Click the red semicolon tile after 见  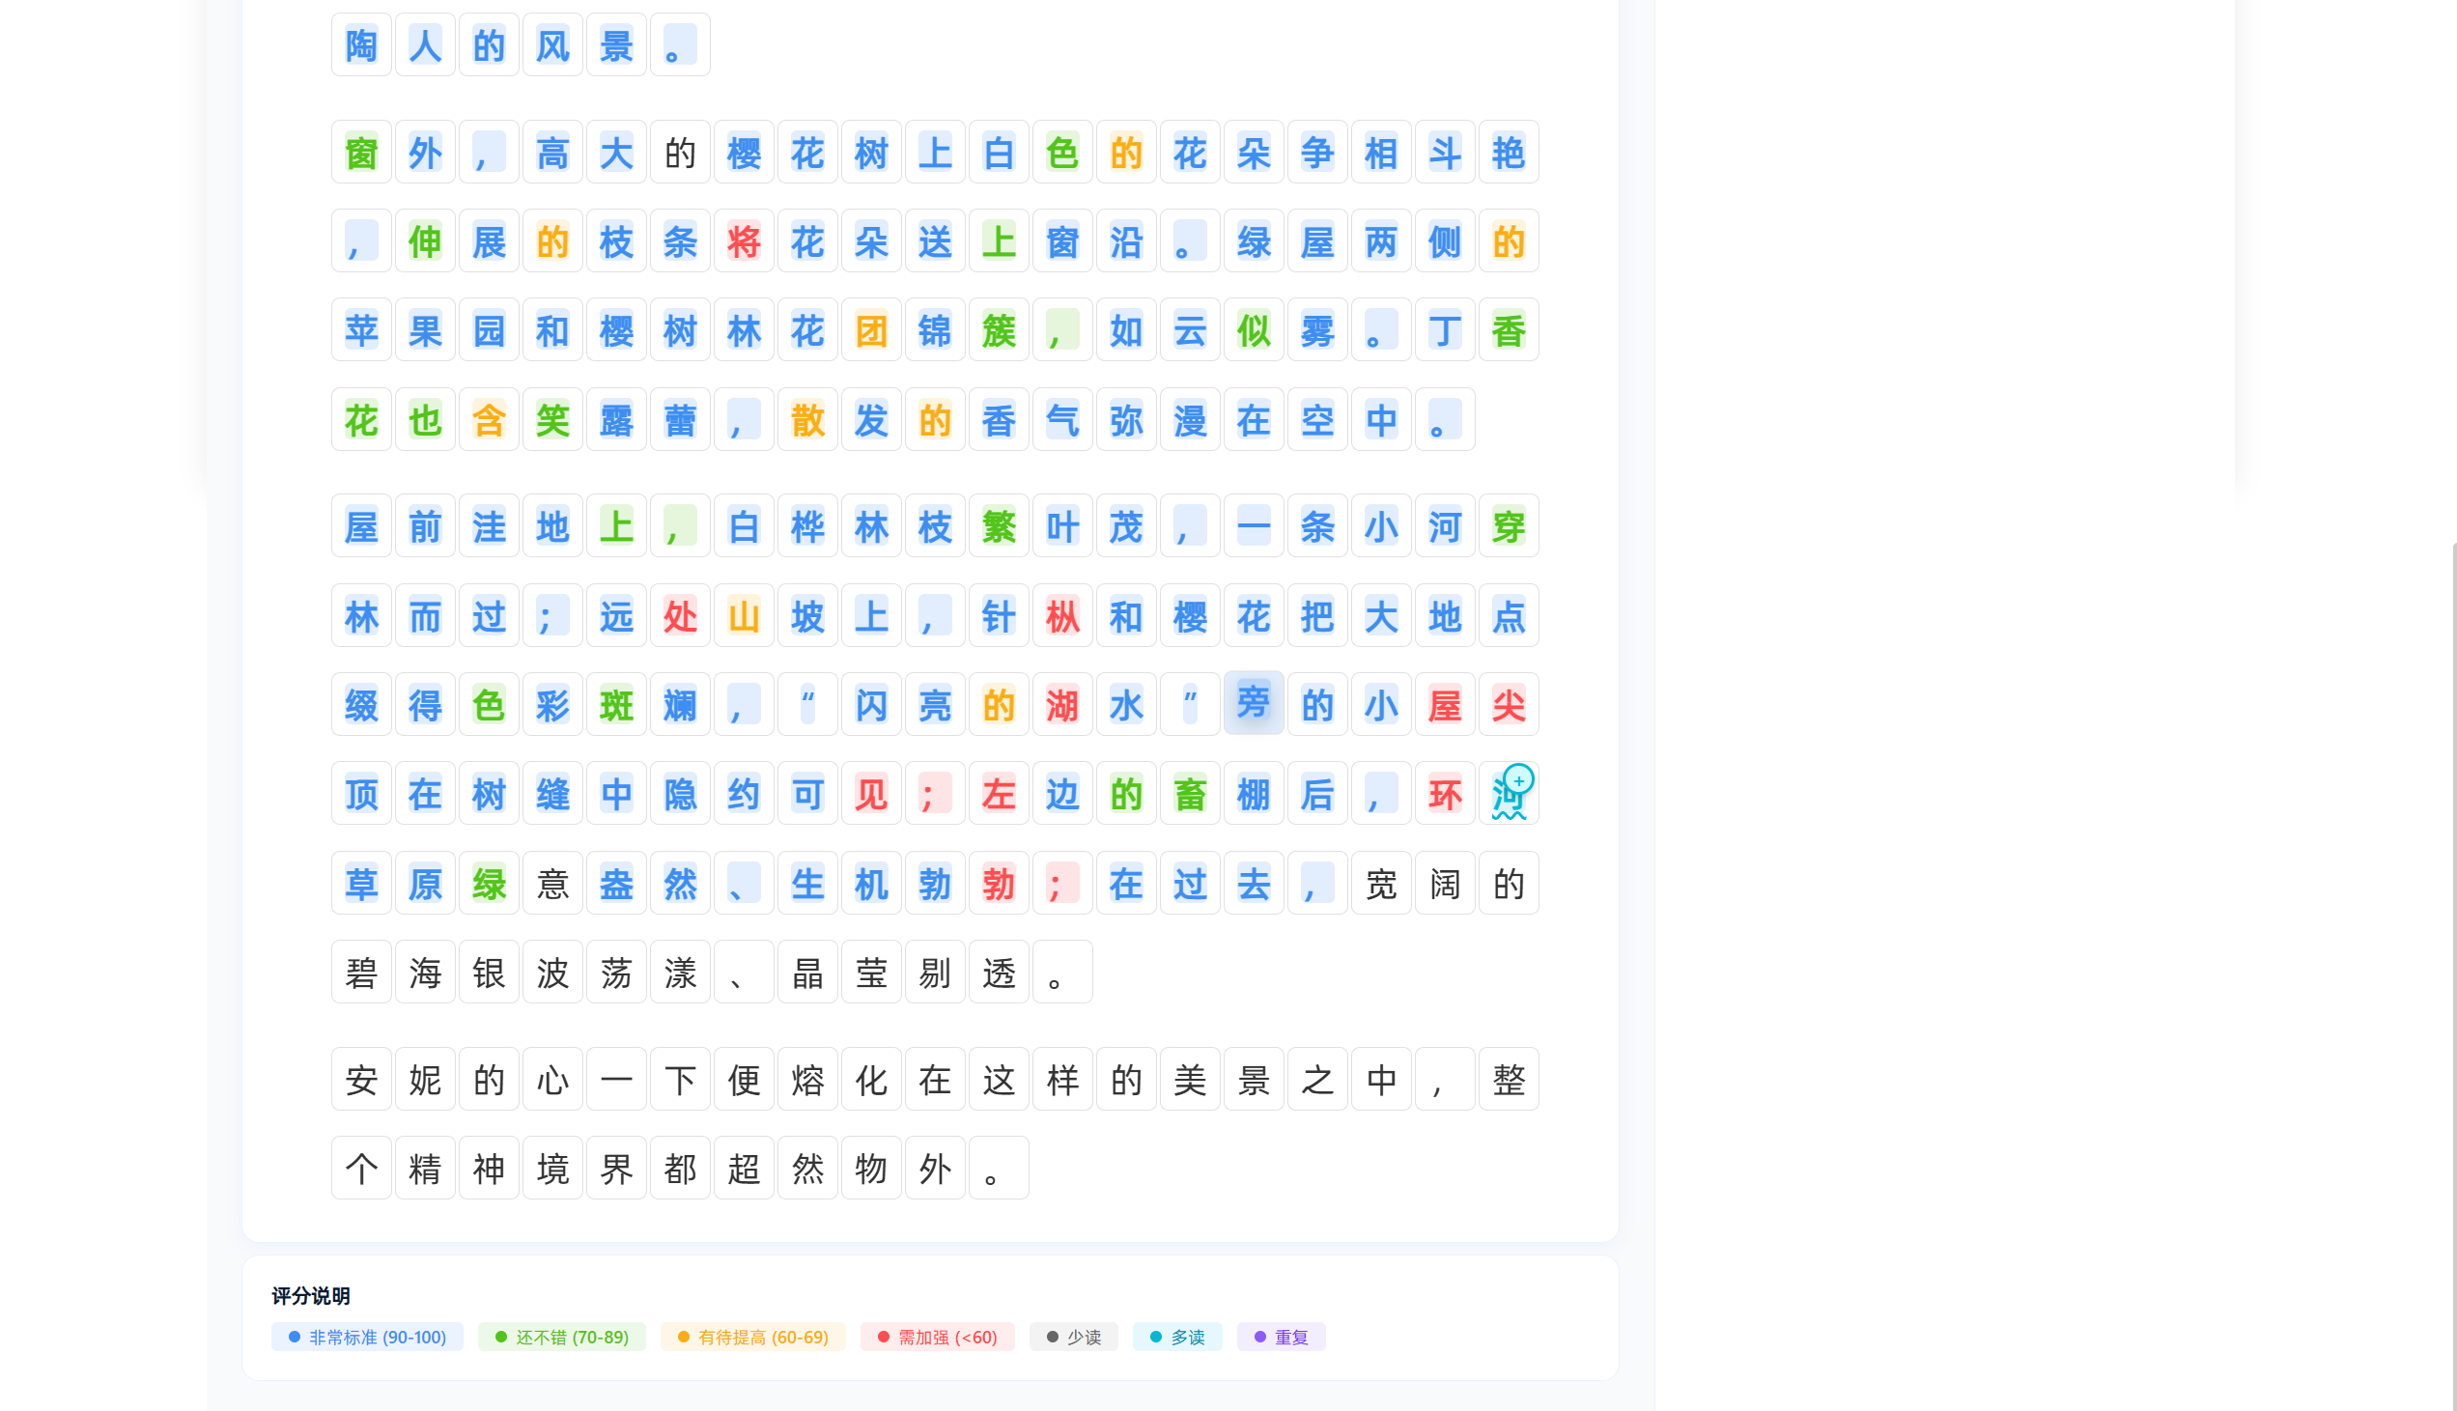[935, 793]
